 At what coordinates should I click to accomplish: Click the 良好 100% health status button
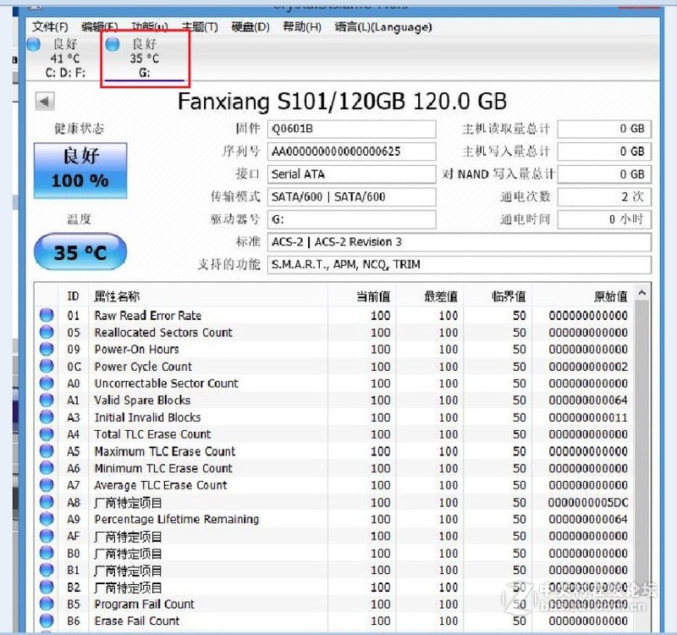click(80, 169)
